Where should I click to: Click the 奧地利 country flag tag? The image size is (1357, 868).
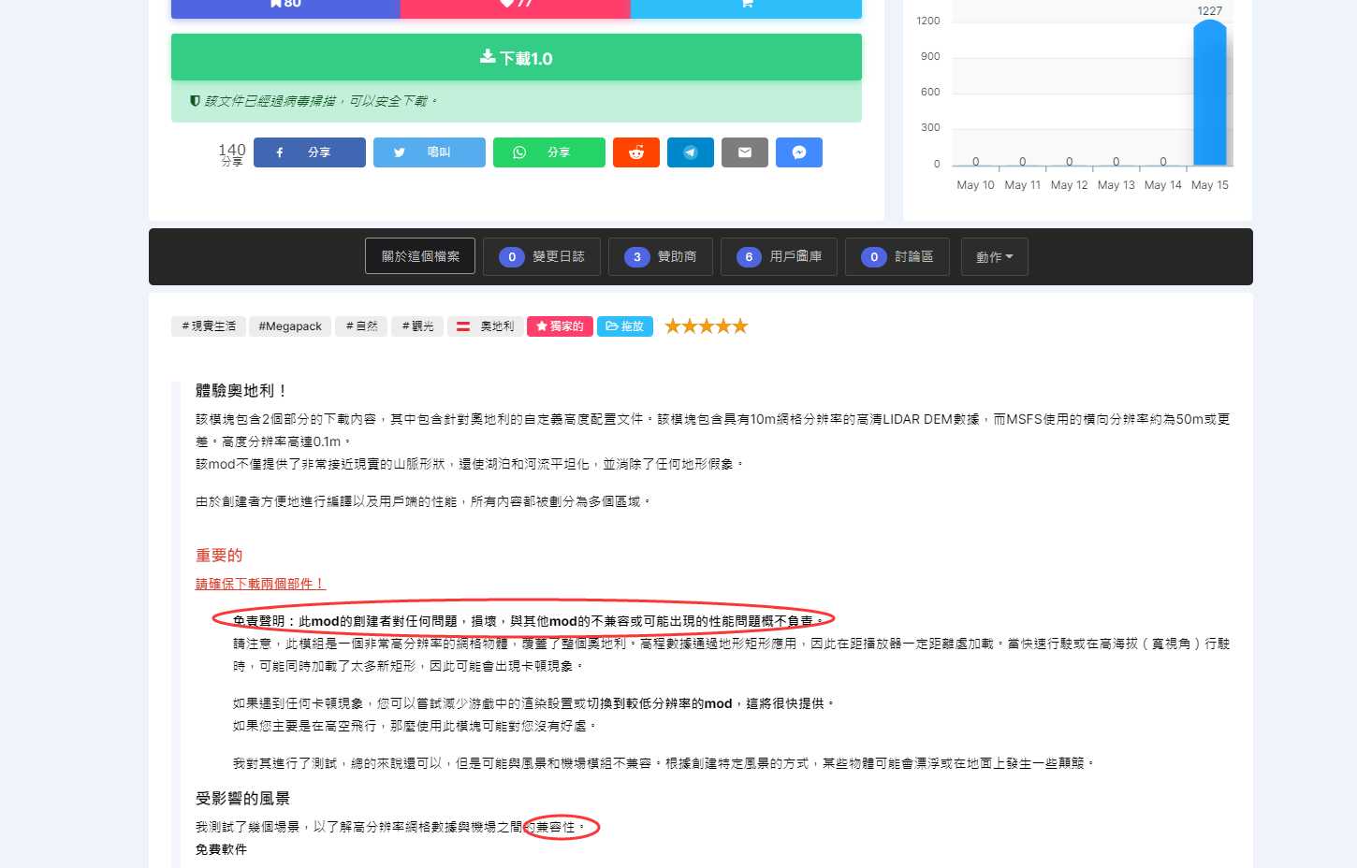[x=485, y=326]
